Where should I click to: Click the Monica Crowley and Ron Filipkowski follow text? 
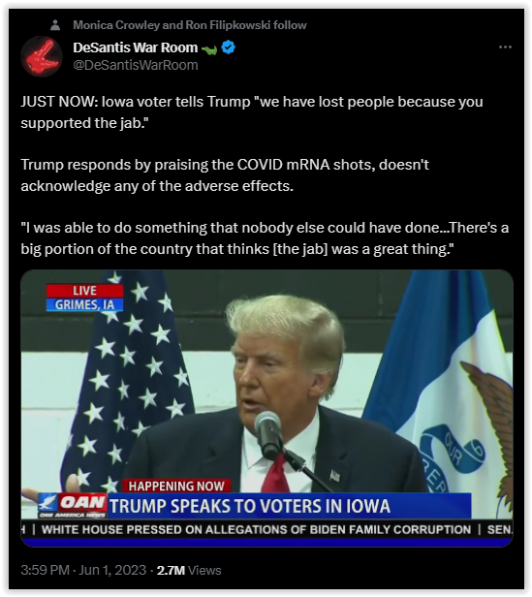[190, 25]
